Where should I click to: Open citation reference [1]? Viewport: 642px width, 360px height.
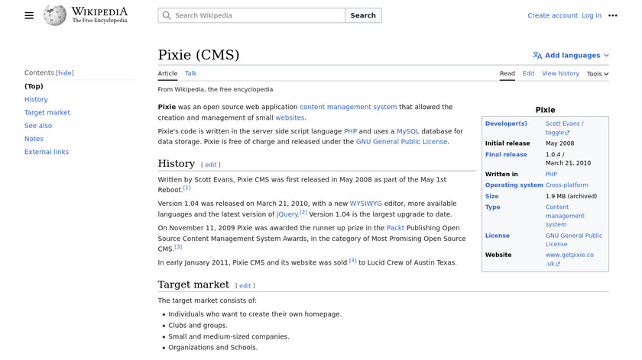[186, 188]
